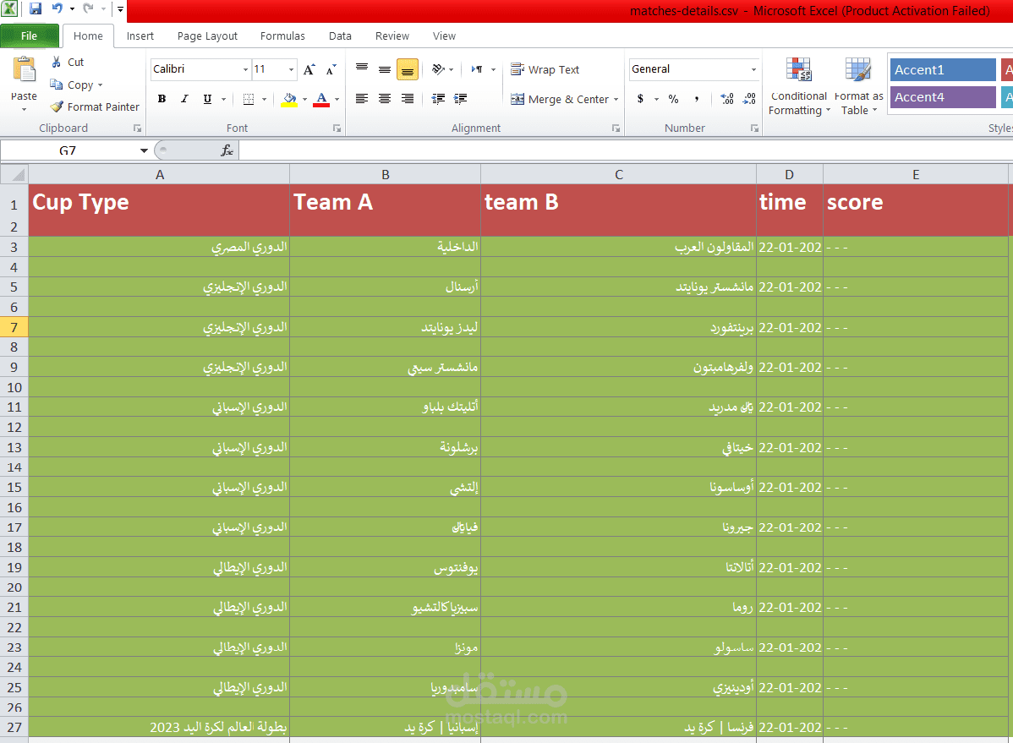Click the formula bar input

point(626,150)
